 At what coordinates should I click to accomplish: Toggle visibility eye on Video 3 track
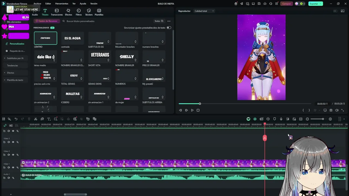(13, 142)
